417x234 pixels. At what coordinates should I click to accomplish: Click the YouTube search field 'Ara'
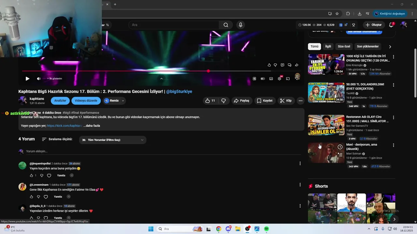pyautogui.click(x=174, y=25)
